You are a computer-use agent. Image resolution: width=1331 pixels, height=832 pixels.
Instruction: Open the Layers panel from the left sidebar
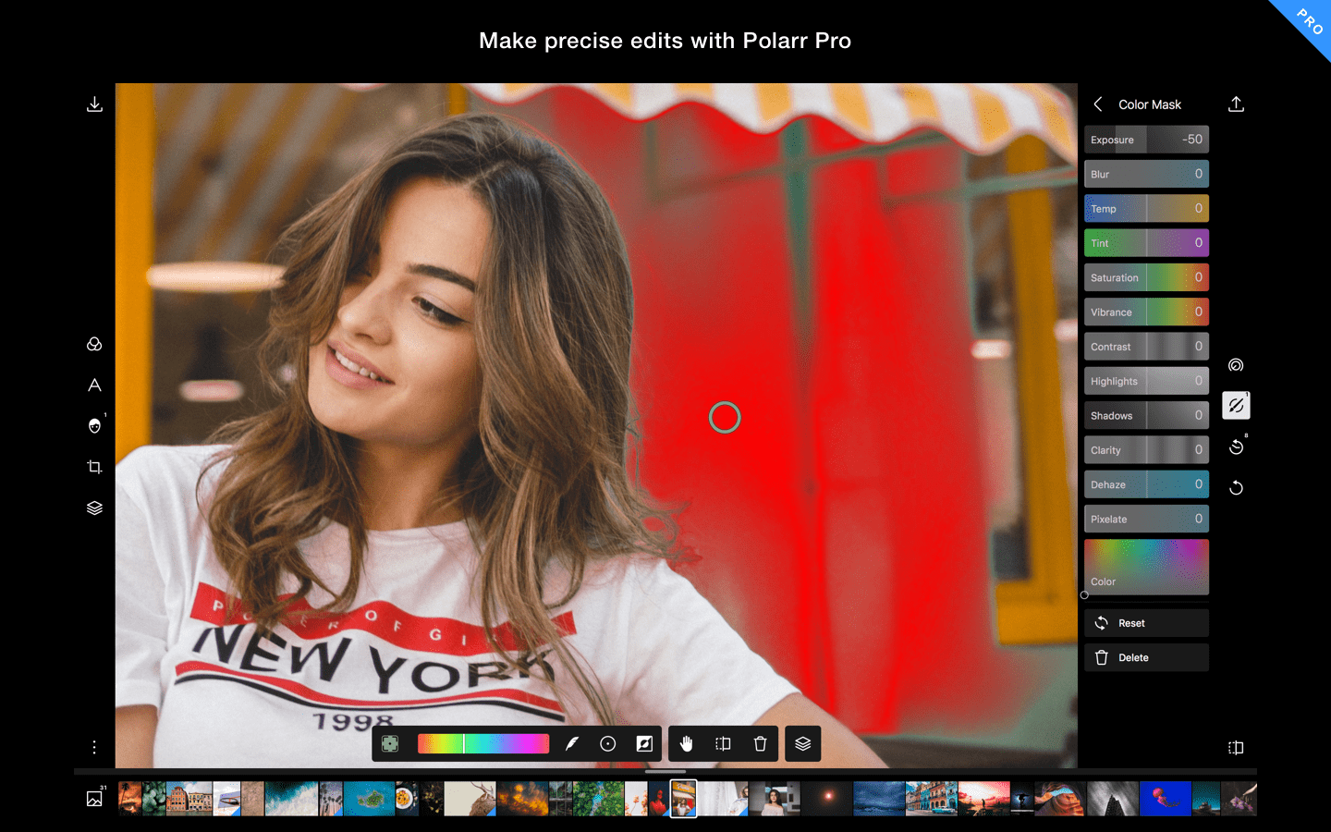point(93,507)
